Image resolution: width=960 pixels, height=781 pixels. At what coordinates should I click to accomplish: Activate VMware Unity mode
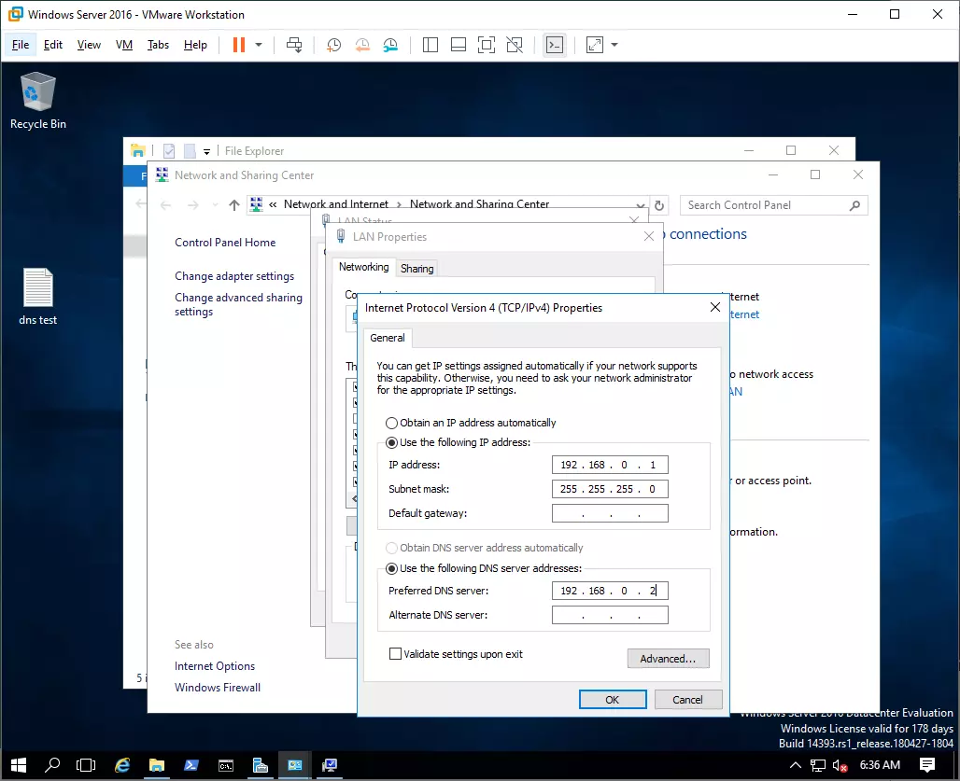click(515, 45)
